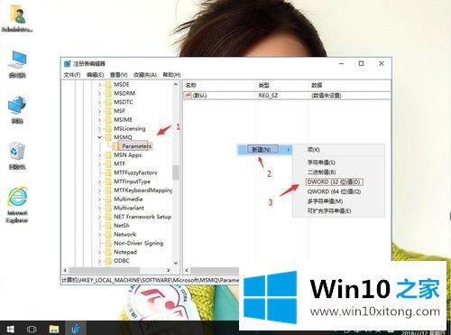Click the (默认) string value icon
Image resolution: width=451 pixels, height=335 pixels.
point(189,96)
